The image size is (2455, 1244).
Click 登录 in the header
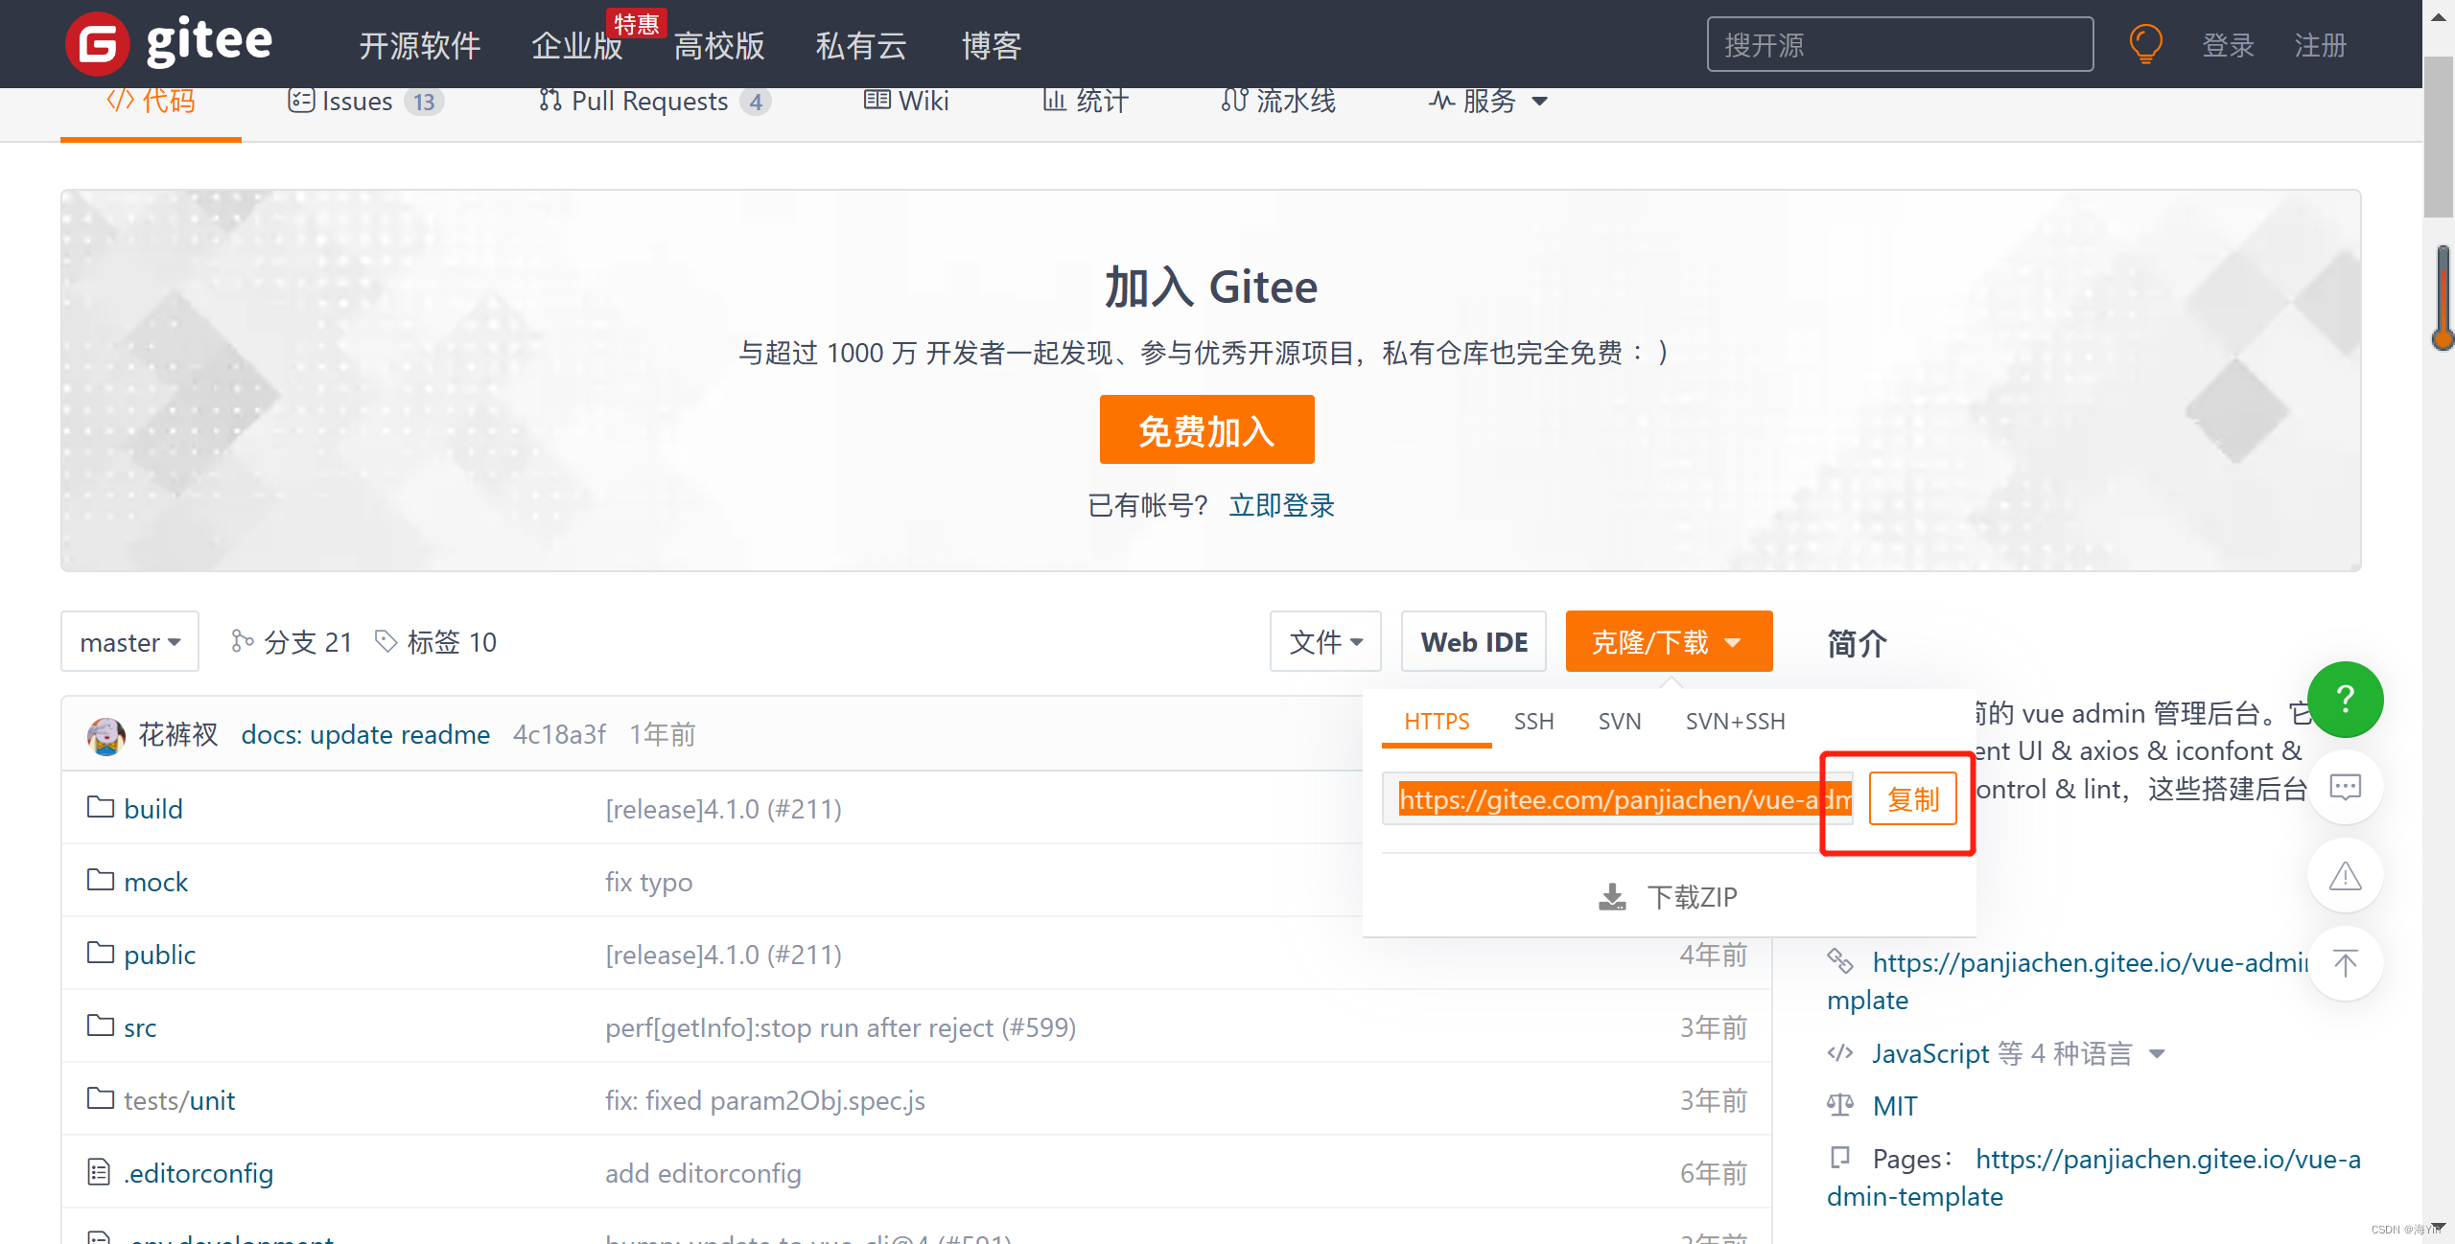point(2228,45)
